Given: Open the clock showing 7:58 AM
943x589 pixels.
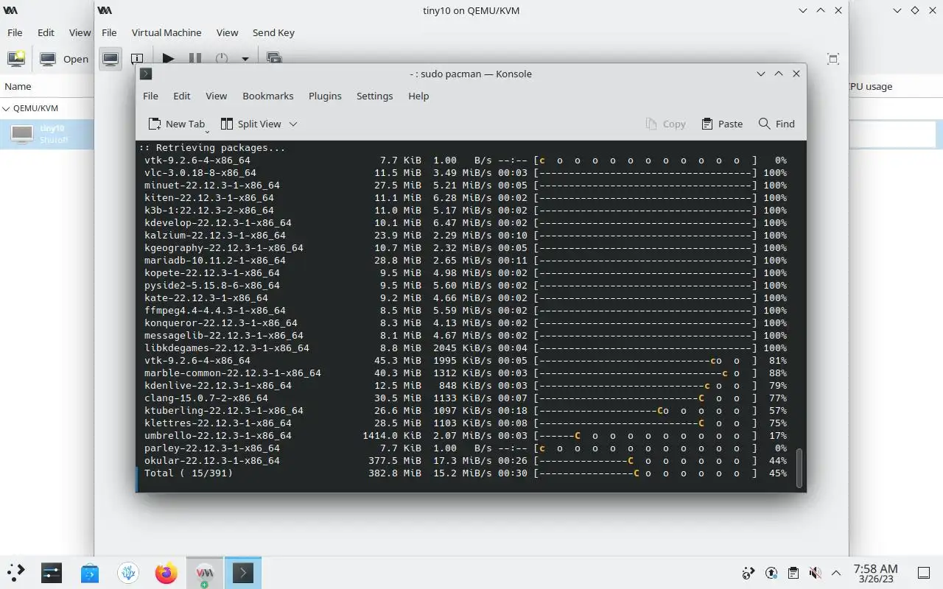Looking at the screenshot, I should [x=875, y=573].
